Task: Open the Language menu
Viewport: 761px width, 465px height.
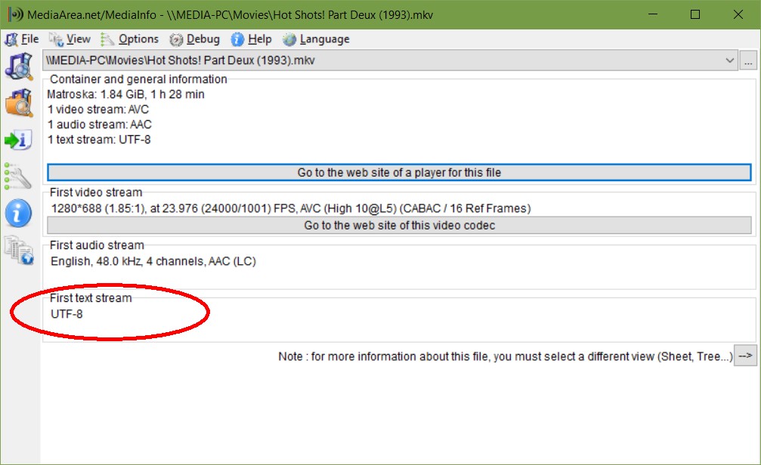Action: coord(316,39)
